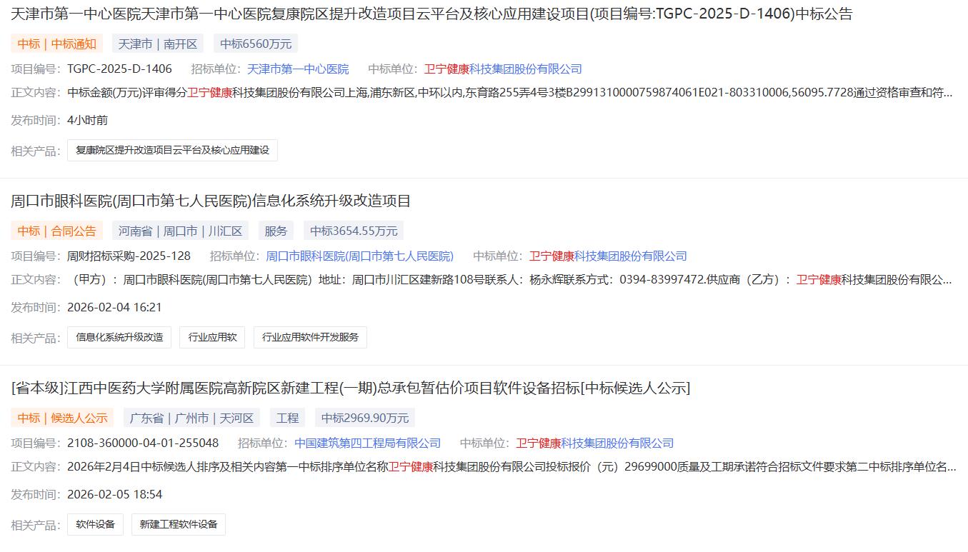This screenshot has width=968, height=552.
Task: Click the 中标2969.90万元 amount tag
Action: point(365,418)
